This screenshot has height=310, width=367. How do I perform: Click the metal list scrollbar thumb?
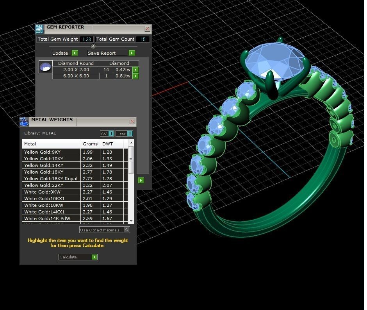131,160
